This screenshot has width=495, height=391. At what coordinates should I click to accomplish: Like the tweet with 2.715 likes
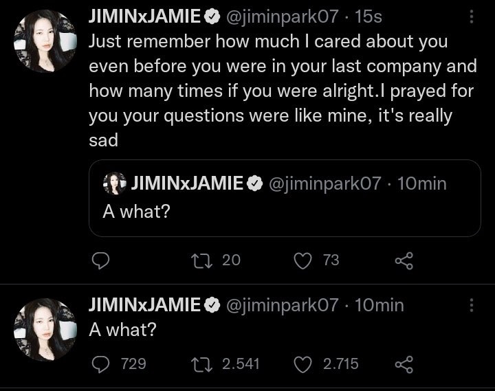[x=303, y=364]
